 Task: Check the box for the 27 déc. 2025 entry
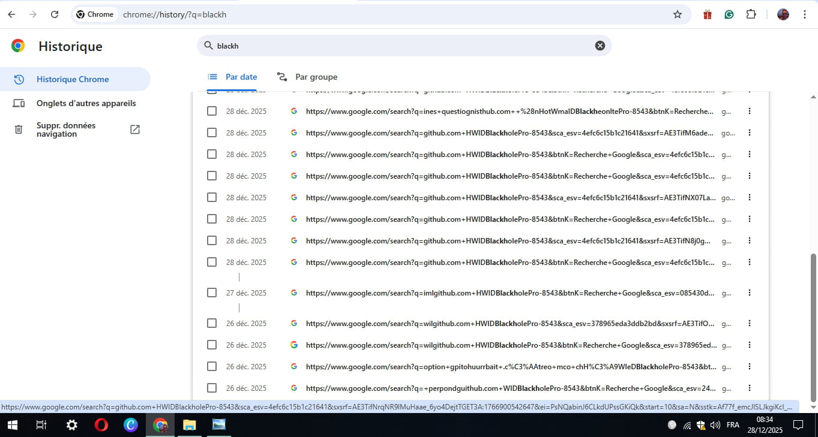point(212,293)
